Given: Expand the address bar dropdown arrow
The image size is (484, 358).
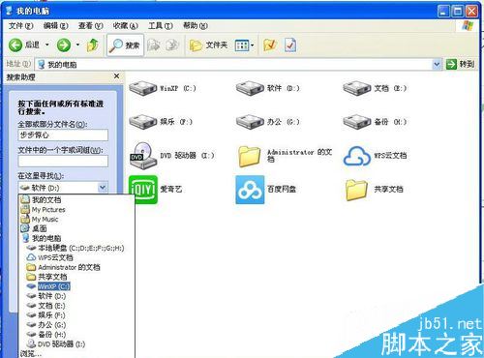Looking at the screenshot, I should coord(437,64).
